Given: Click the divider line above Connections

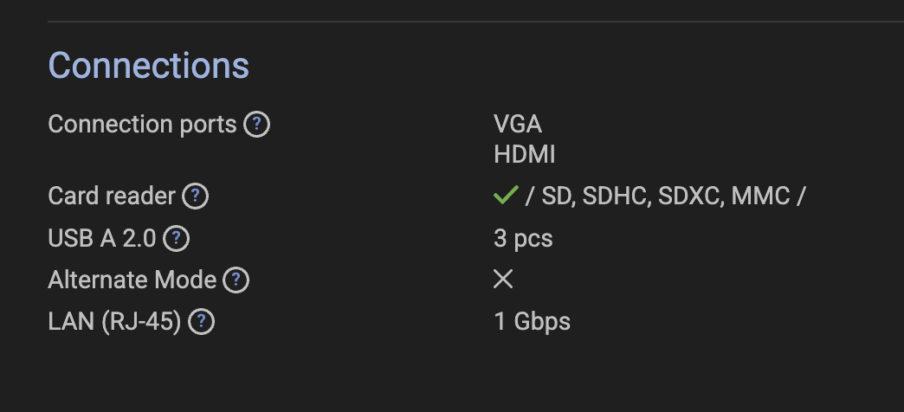Looking at the screenshot, I should 475,22.
